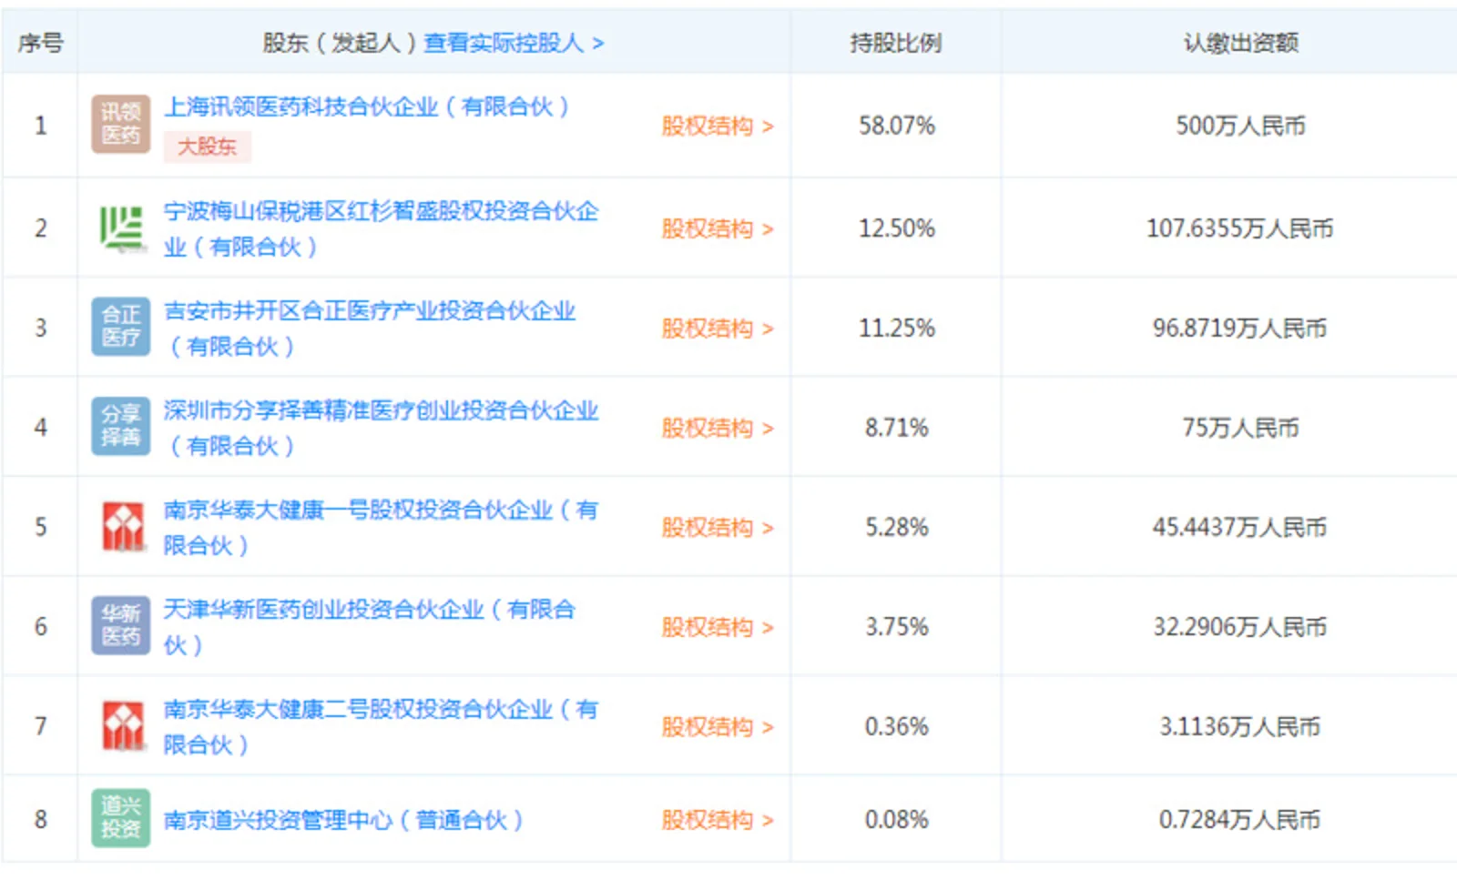
Task: Expand 股权结构 for the 58.07% shareholder
Action: (717, 126)
